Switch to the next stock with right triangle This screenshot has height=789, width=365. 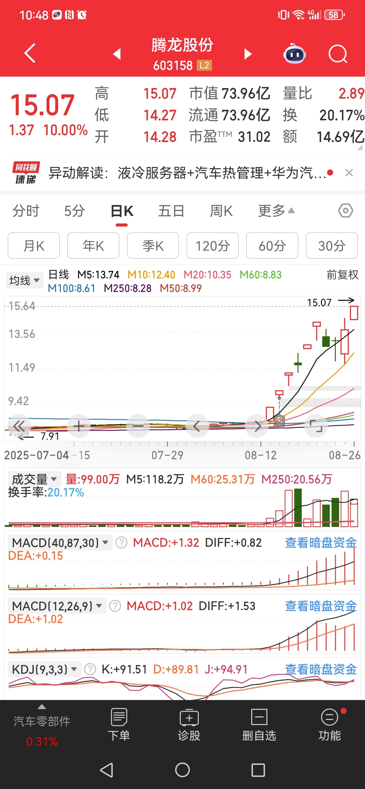[x=248, y=54]
